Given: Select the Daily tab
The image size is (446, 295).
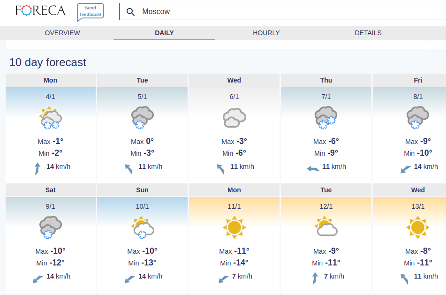Looking at the screenshot, I should click(164, 33).
